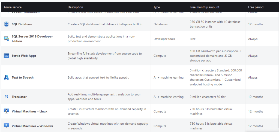Click the Type column header
Image resolution: width=279 pixels, height=132 pixels.
pyautogui.click(x=157, y=7)
